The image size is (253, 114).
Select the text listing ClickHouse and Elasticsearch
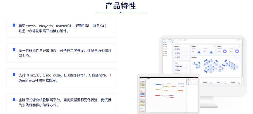point(65,78)
